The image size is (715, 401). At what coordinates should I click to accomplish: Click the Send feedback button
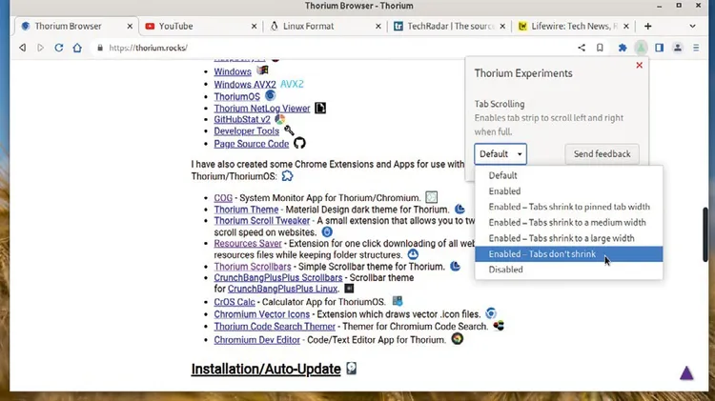coord(602,153)
